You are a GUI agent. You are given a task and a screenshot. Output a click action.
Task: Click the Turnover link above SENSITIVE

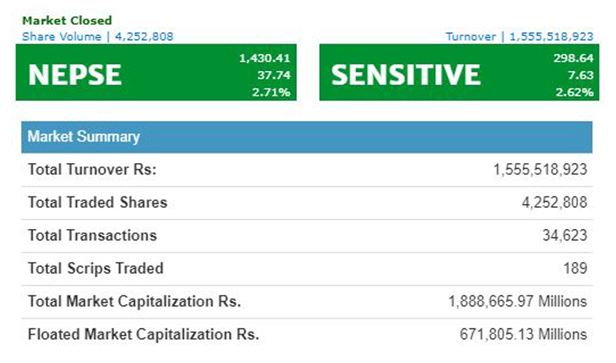pyautogui.click(x=519, y=36)
